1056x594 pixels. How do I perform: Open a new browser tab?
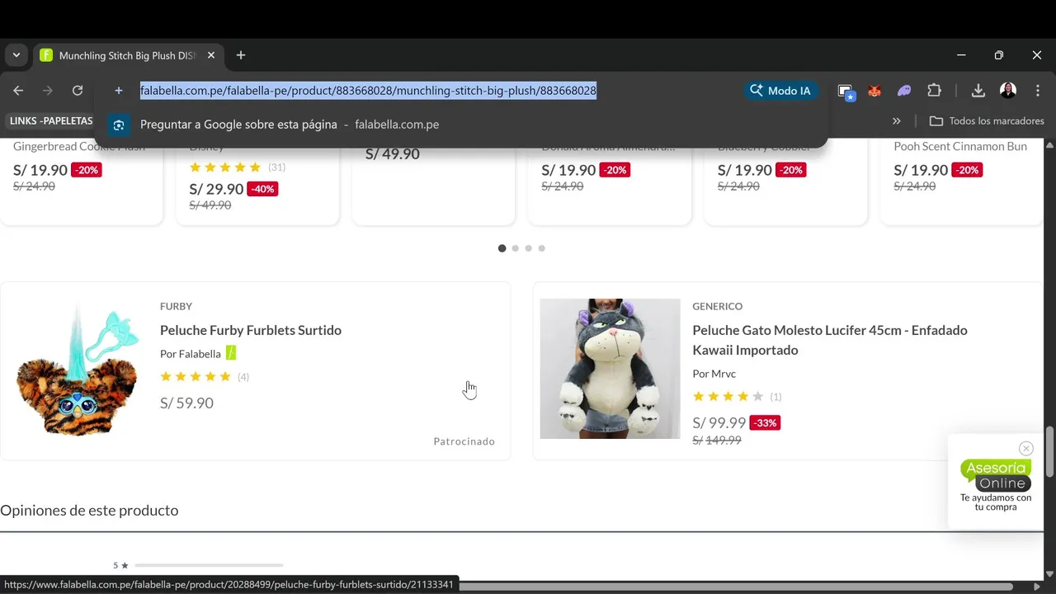[x=241, y=55]
